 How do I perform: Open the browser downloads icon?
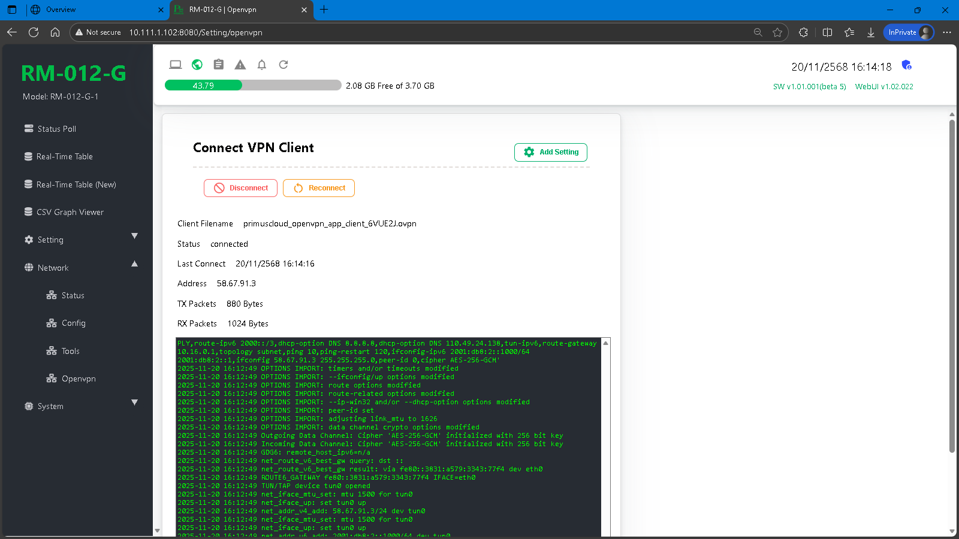tap(871, 32)
